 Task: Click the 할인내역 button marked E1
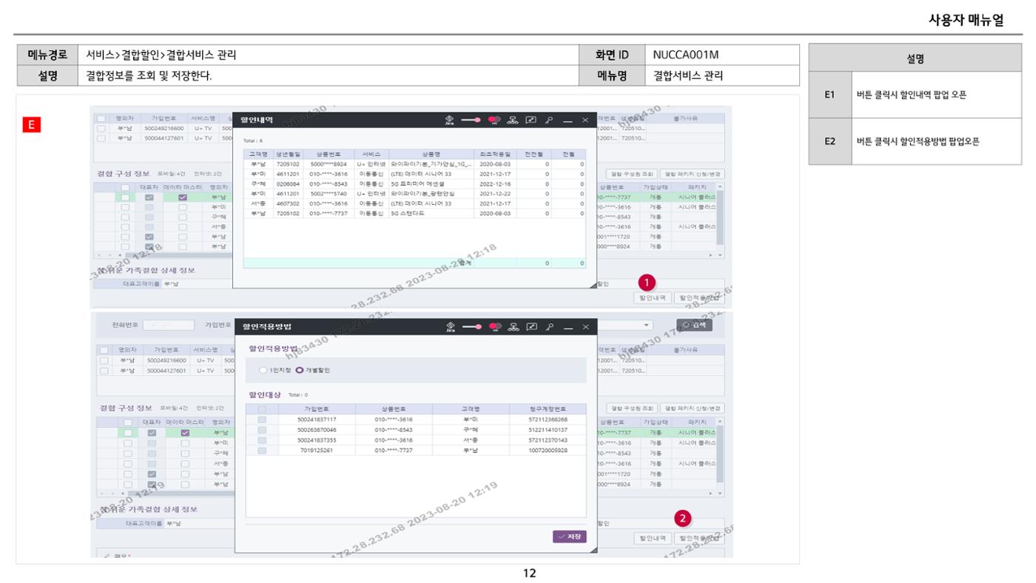pos(653,297)
